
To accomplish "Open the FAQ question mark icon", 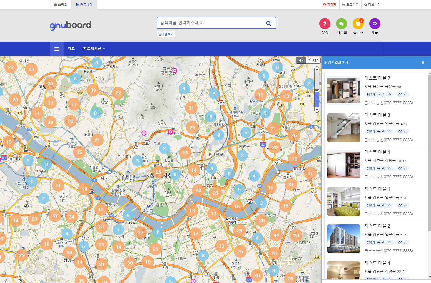I will 325,24.
